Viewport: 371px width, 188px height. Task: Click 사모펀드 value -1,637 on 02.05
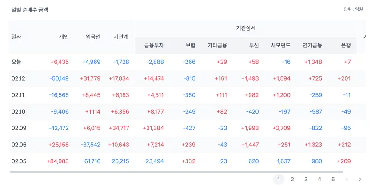click(x=283, y=161)
